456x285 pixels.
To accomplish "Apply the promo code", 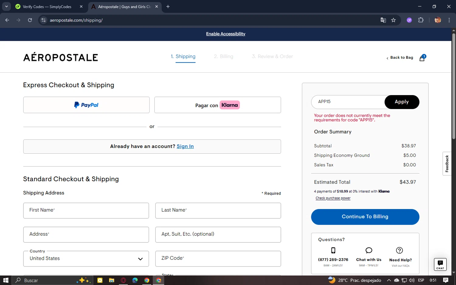I will (402, 102).
